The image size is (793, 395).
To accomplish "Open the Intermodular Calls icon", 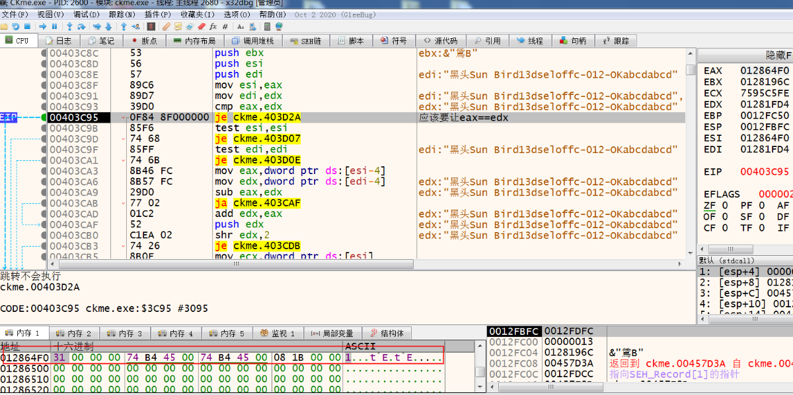I will point(252,26).
